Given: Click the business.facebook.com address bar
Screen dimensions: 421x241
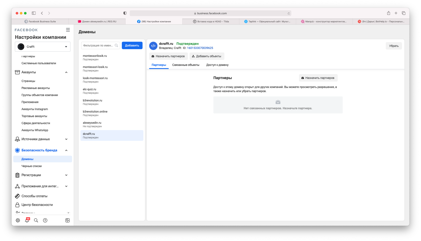Looking at the screenshot, I should pyautogui.click(x=210, y=13).
